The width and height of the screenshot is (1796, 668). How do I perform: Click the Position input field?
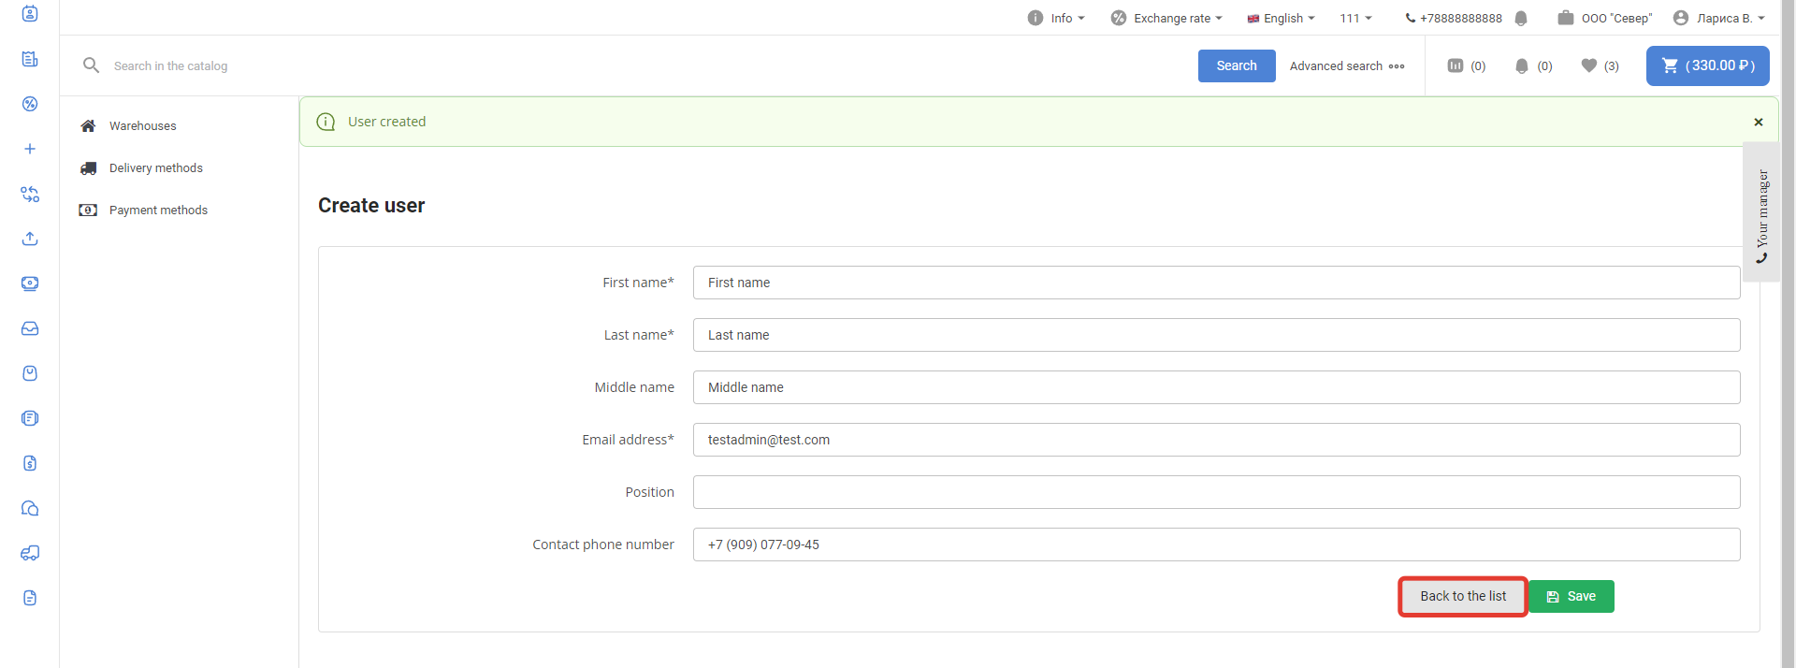click(x=1216, y=492)
